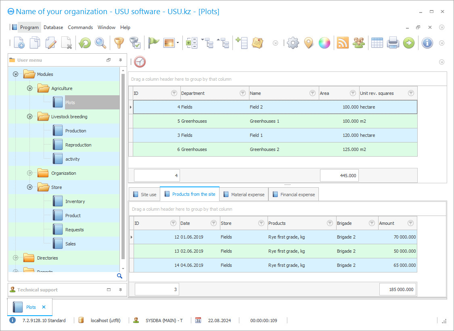Open settings with the gear icon

[293, 43]
